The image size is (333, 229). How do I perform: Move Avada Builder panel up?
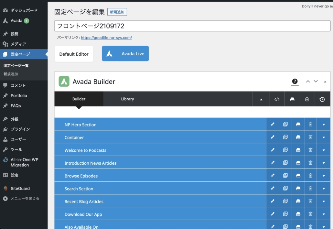pos(308,82)
